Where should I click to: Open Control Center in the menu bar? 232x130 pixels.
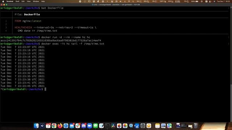pos(206,1)
